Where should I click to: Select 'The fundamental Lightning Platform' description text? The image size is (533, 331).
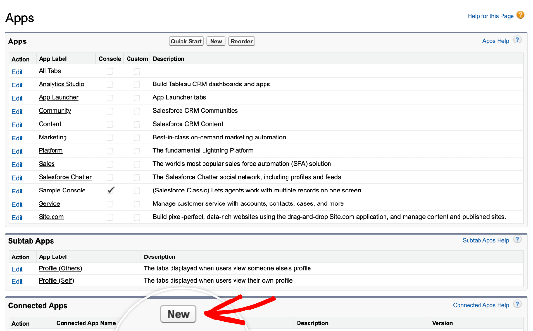pyautogui.click(x=203, y=150)
